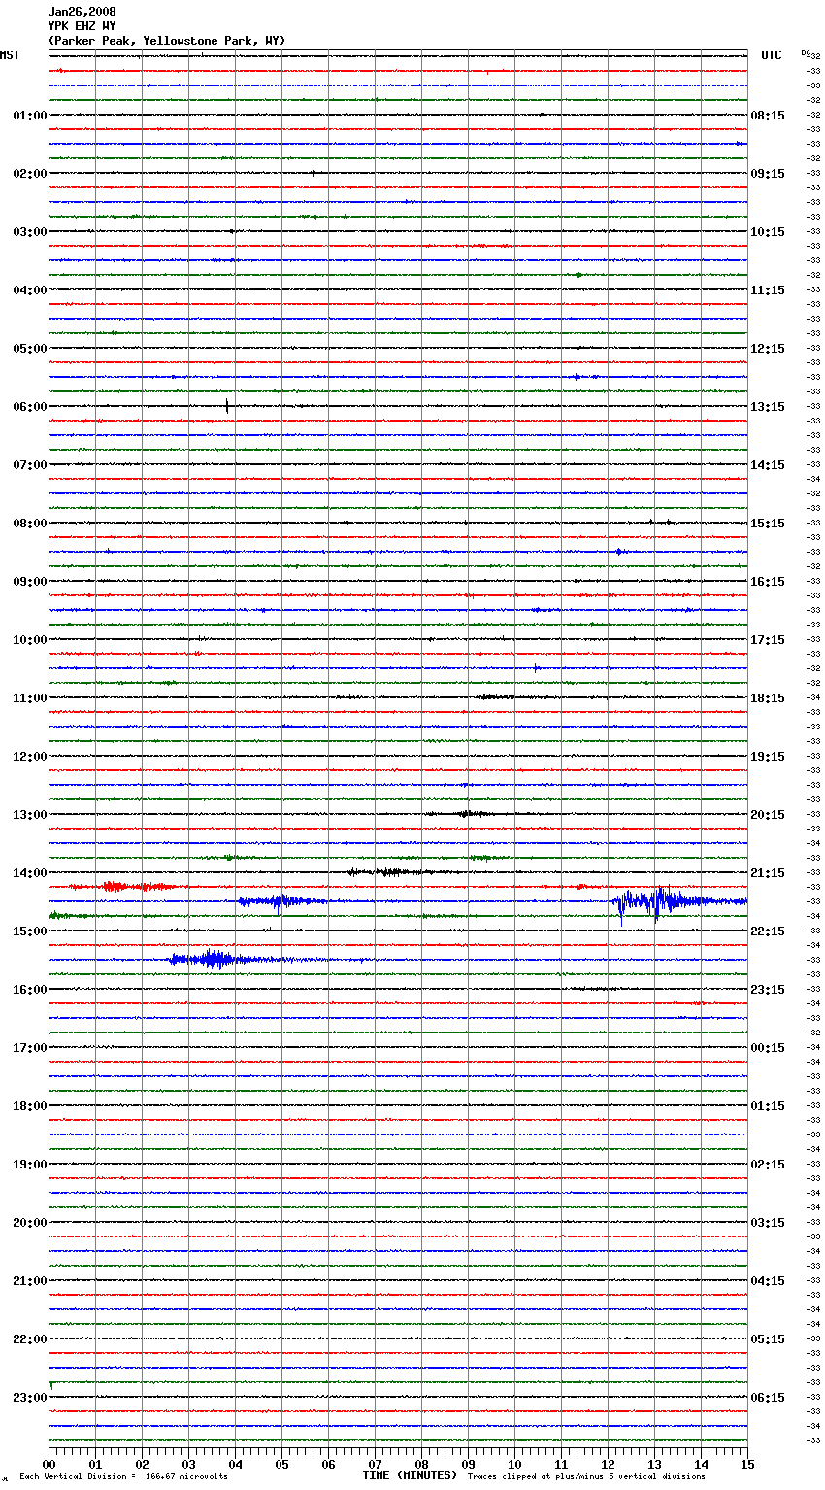825x1490 pixels.
Task: Click the station code "YPK EHZ WY"
Action: (82, 26)
